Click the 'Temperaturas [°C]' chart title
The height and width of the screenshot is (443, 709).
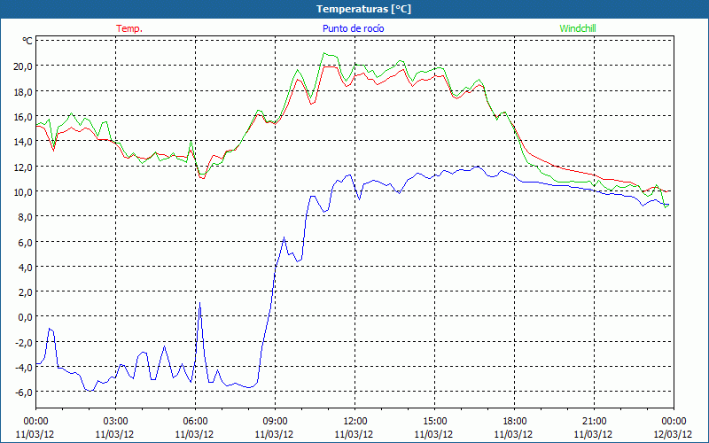point(363,9)
